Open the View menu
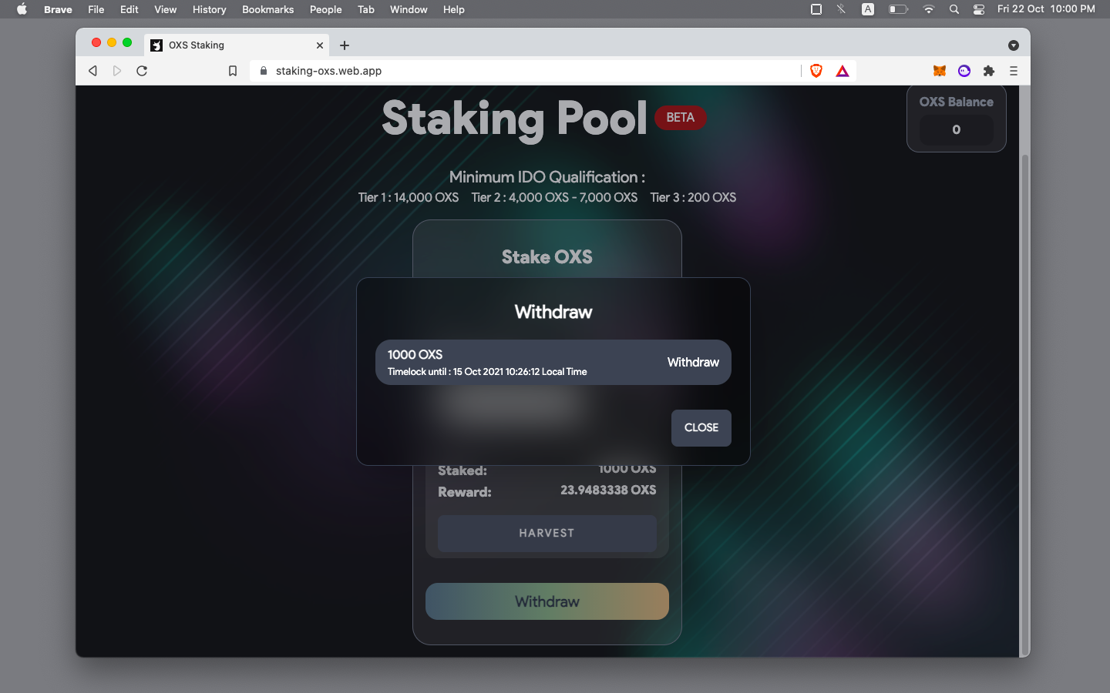The width and height of the screenshot is (1110, 693). click(166, 9)
